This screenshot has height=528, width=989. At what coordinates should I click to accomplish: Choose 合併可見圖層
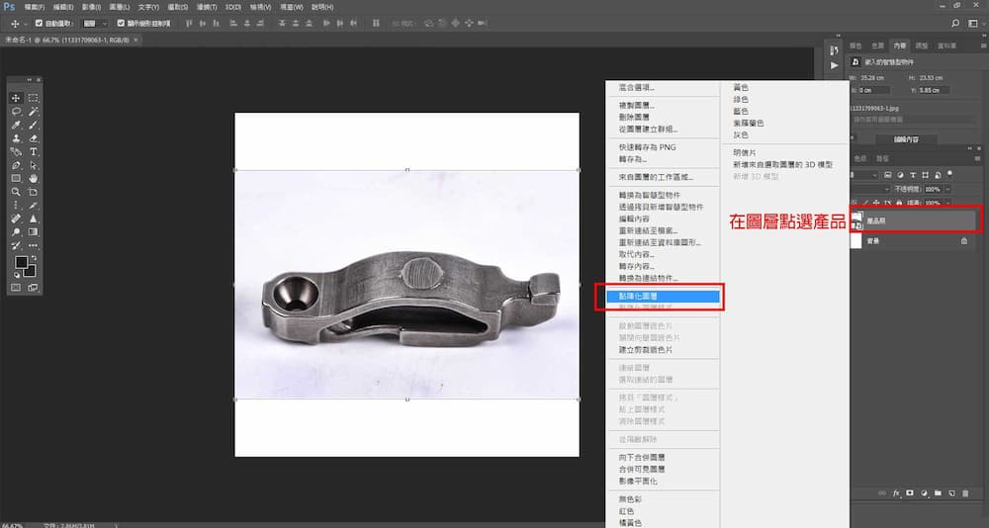(642, 469)
